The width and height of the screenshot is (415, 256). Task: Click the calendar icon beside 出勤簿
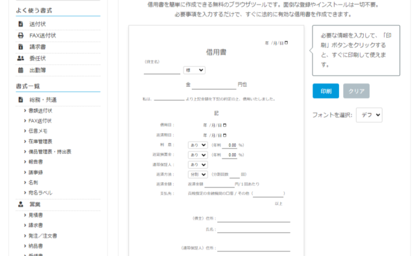(21, 70)
